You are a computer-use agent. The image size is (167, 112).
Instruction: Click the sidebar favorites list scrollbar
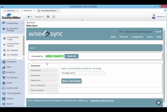point(23,46)
